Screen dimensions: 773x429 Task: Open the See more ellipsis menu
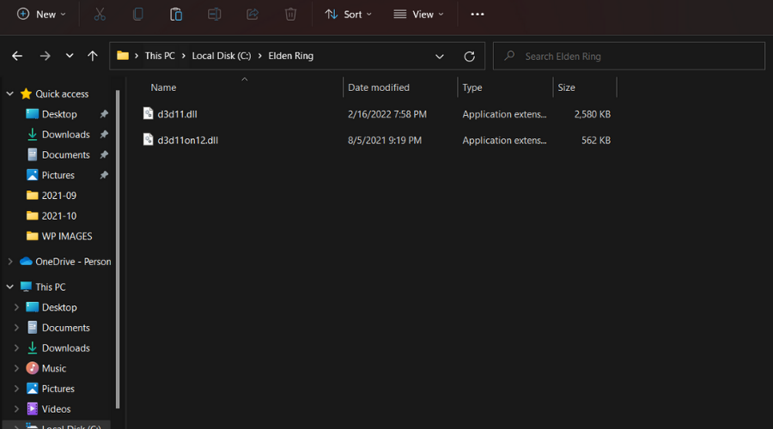coord(478,15)
